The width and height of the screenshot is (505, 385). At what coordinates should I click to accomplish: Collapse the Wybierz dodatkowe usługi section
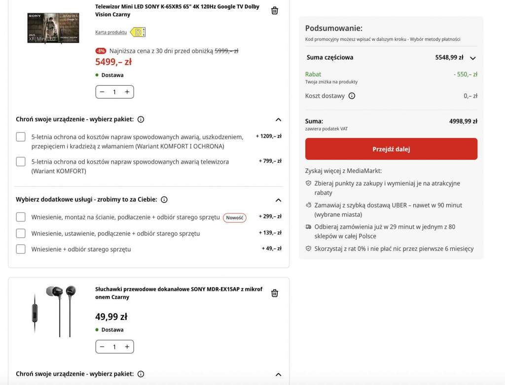(x=278, y=200)
